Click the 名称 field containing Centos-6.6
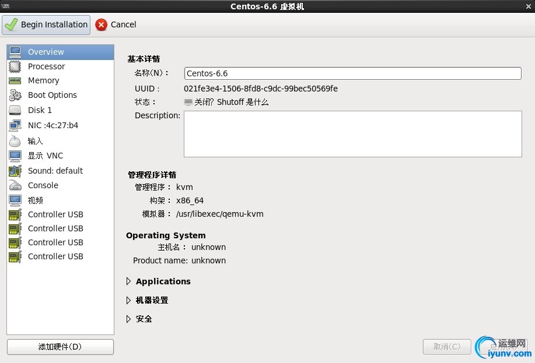535x363 pixels. [353, 73]
